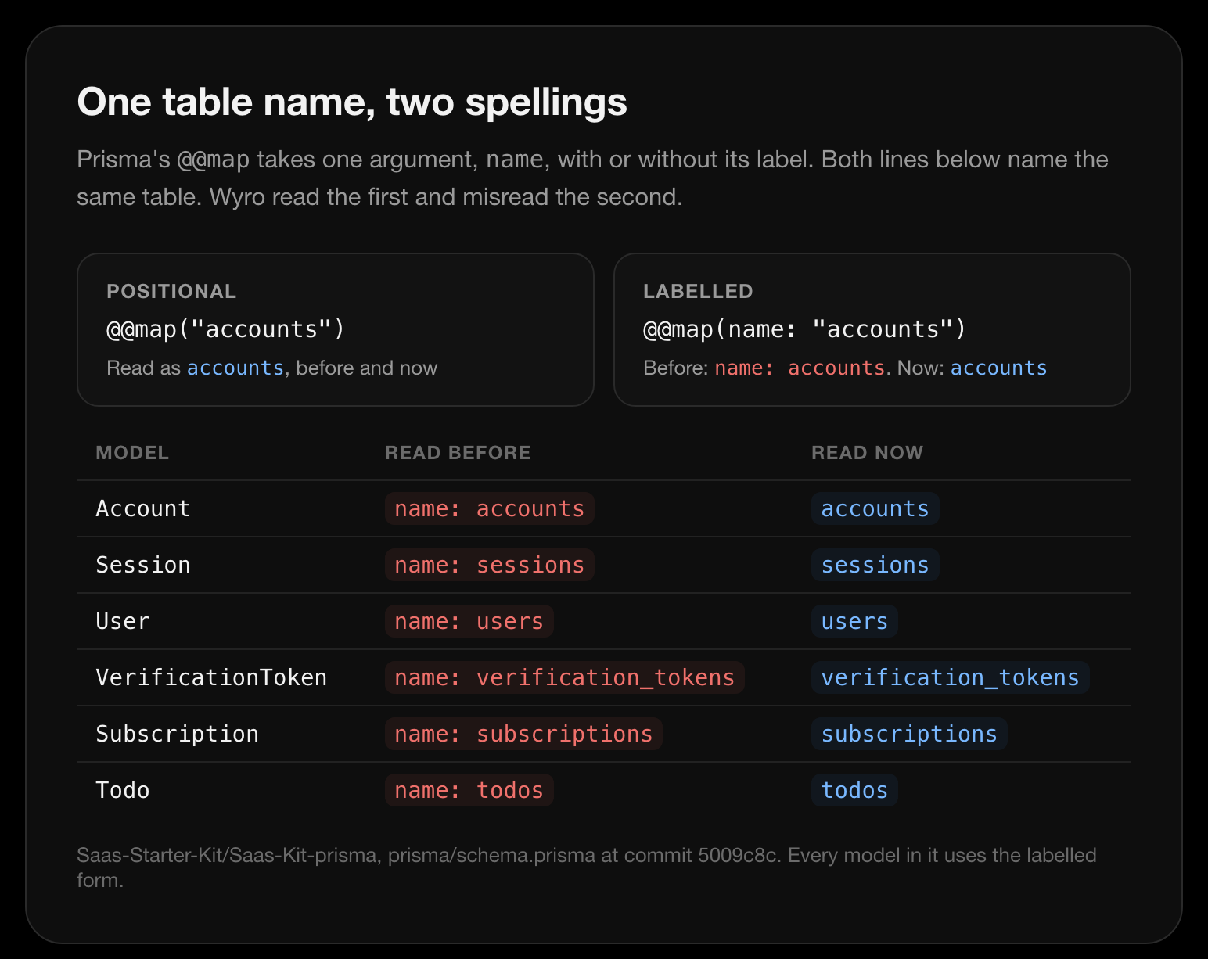Click the "READ BEFORE" column header
Screen dimensions: 1208x959
coord(458,453)
